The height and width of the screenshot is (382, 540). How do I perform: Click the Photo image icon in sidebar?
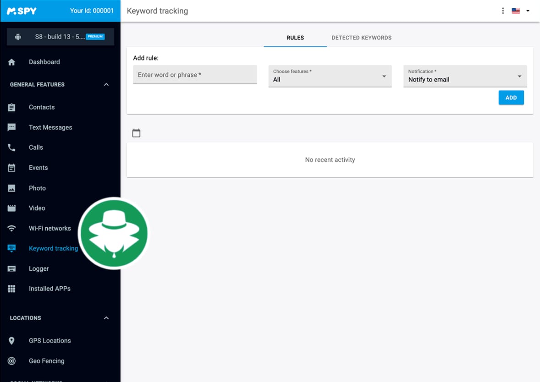(12, 188)
